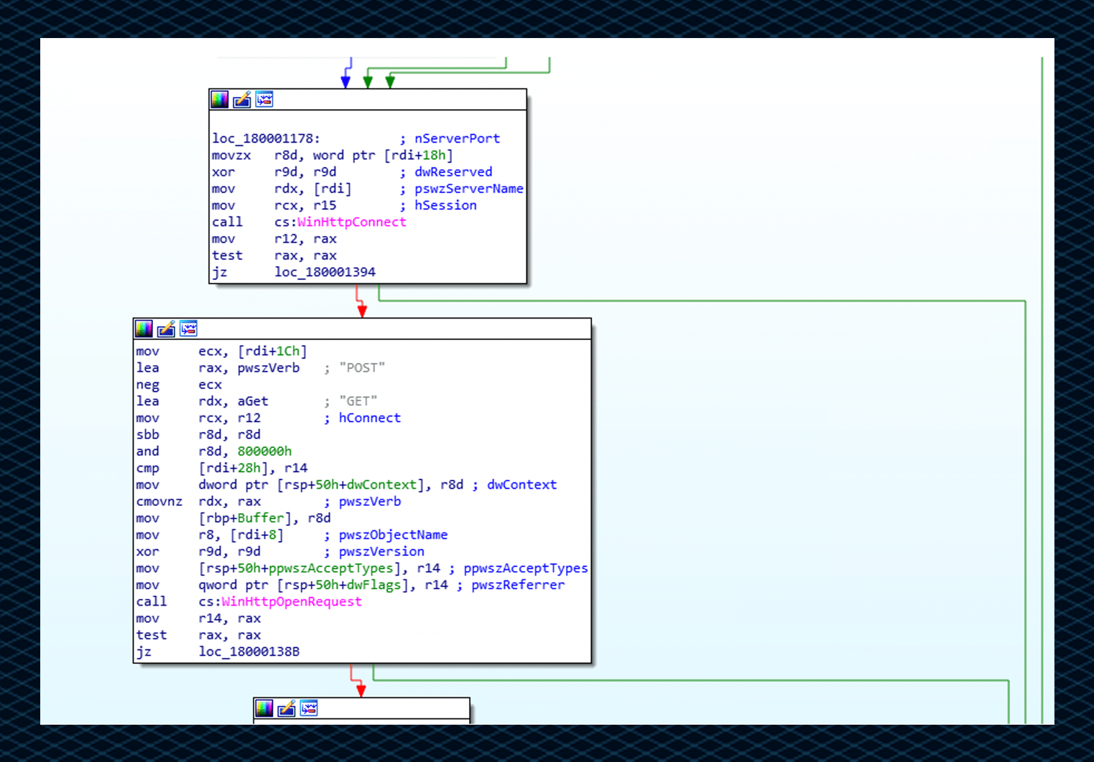Select the loc_180001178: label
Screen dimensions: 1094x762
click(266, 138)
